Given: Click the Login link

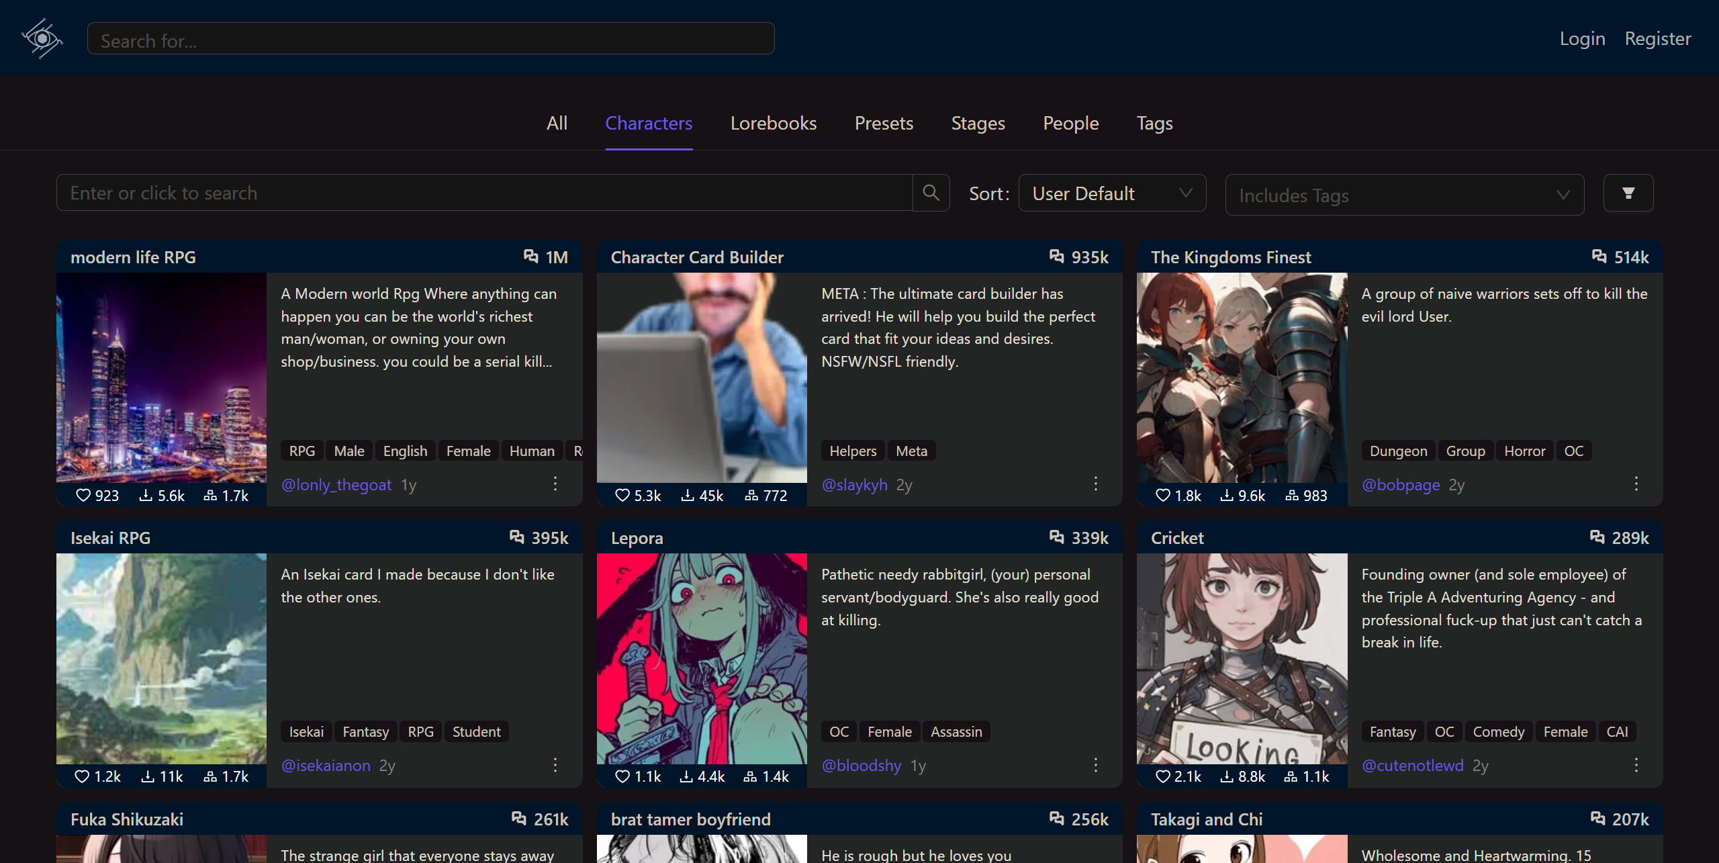Looking at the screenshot, I should [1582, 38].
